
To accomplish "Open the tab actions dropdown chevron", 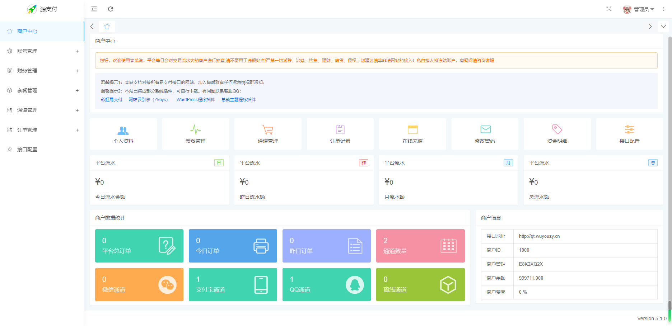I will click(663, 27).
